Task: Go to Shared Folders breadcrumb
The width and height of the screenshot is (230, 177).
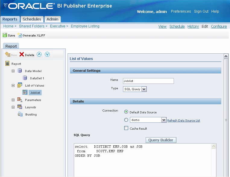Action: (x=32, y=26)
